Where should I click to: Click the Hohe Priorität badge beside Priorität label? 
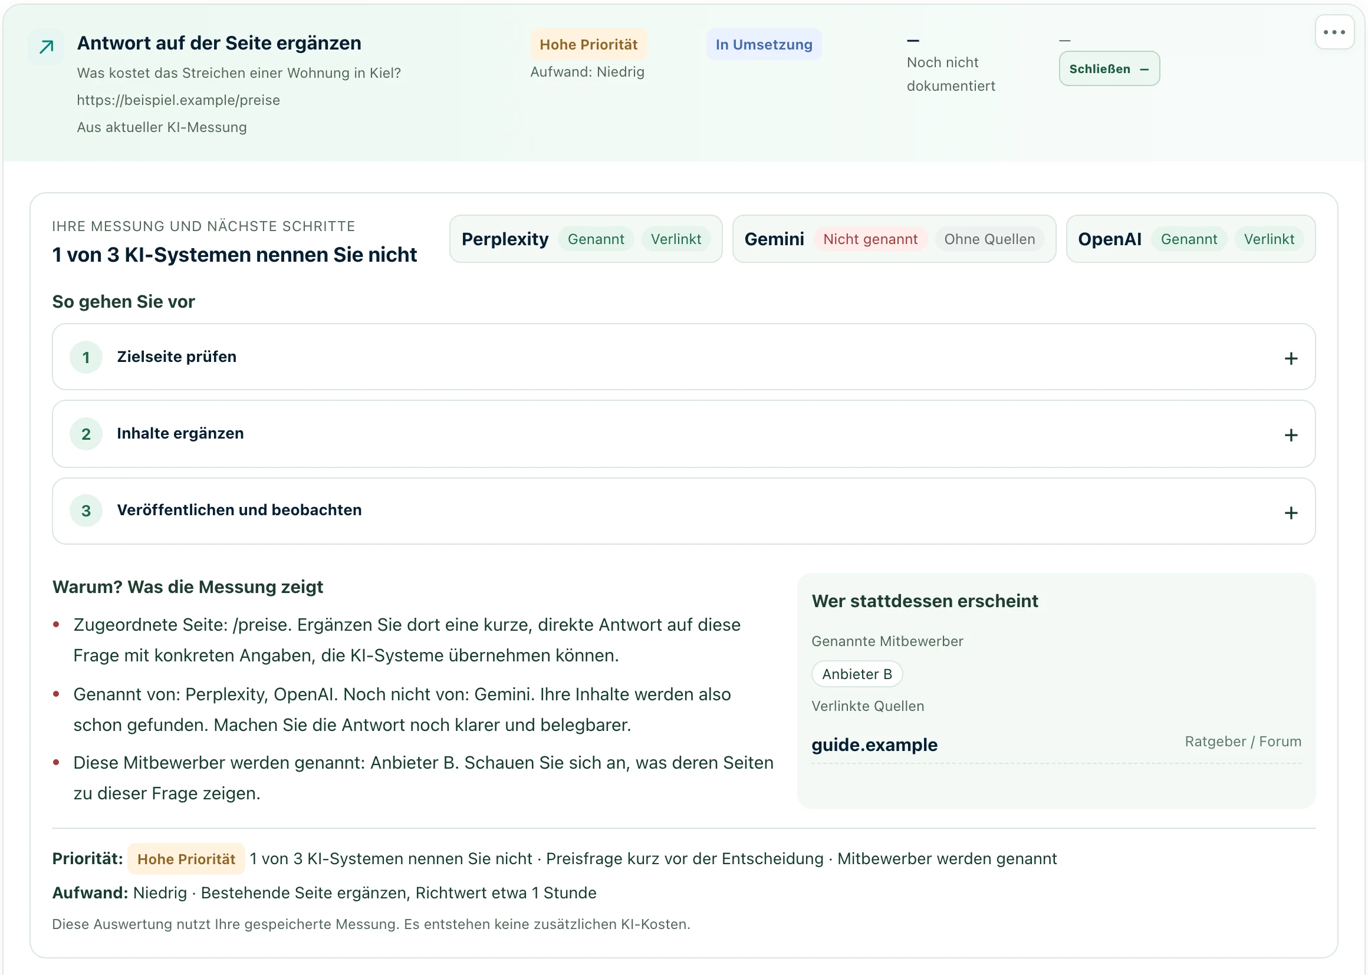(186, 858)
